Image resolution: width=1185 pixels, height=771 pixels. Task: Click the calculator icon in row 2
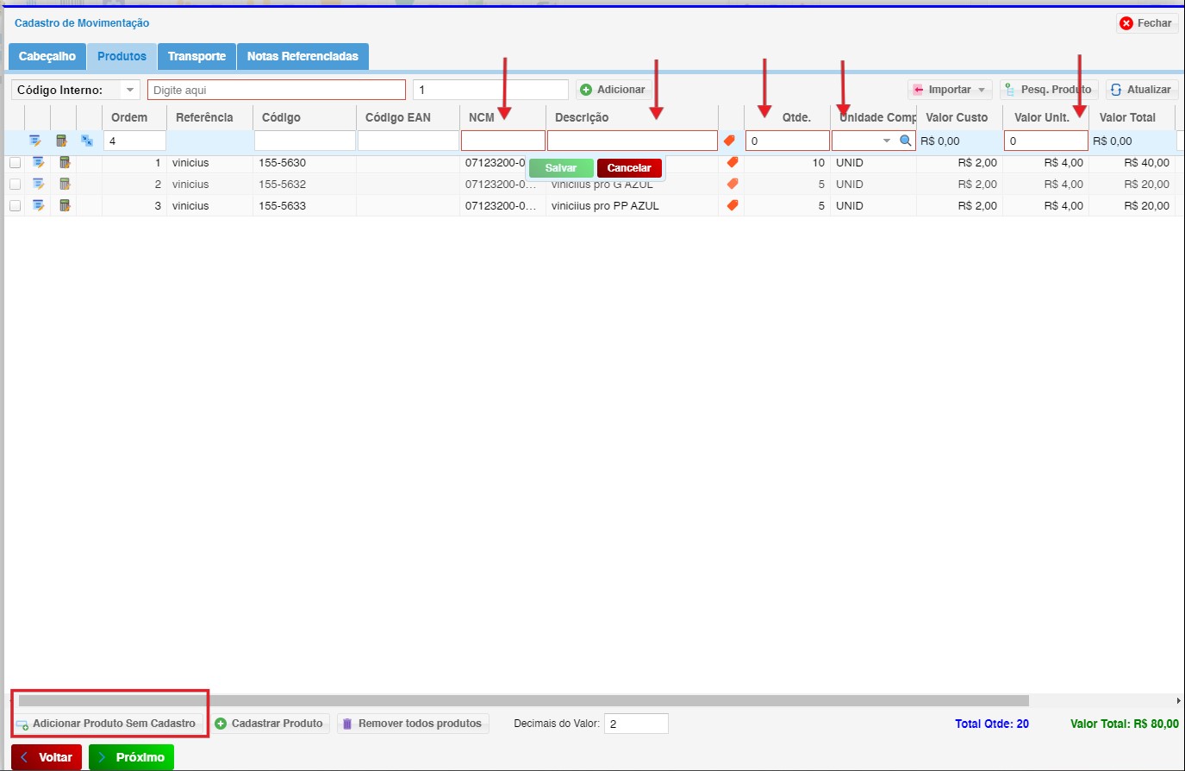(x=64, y=184)
